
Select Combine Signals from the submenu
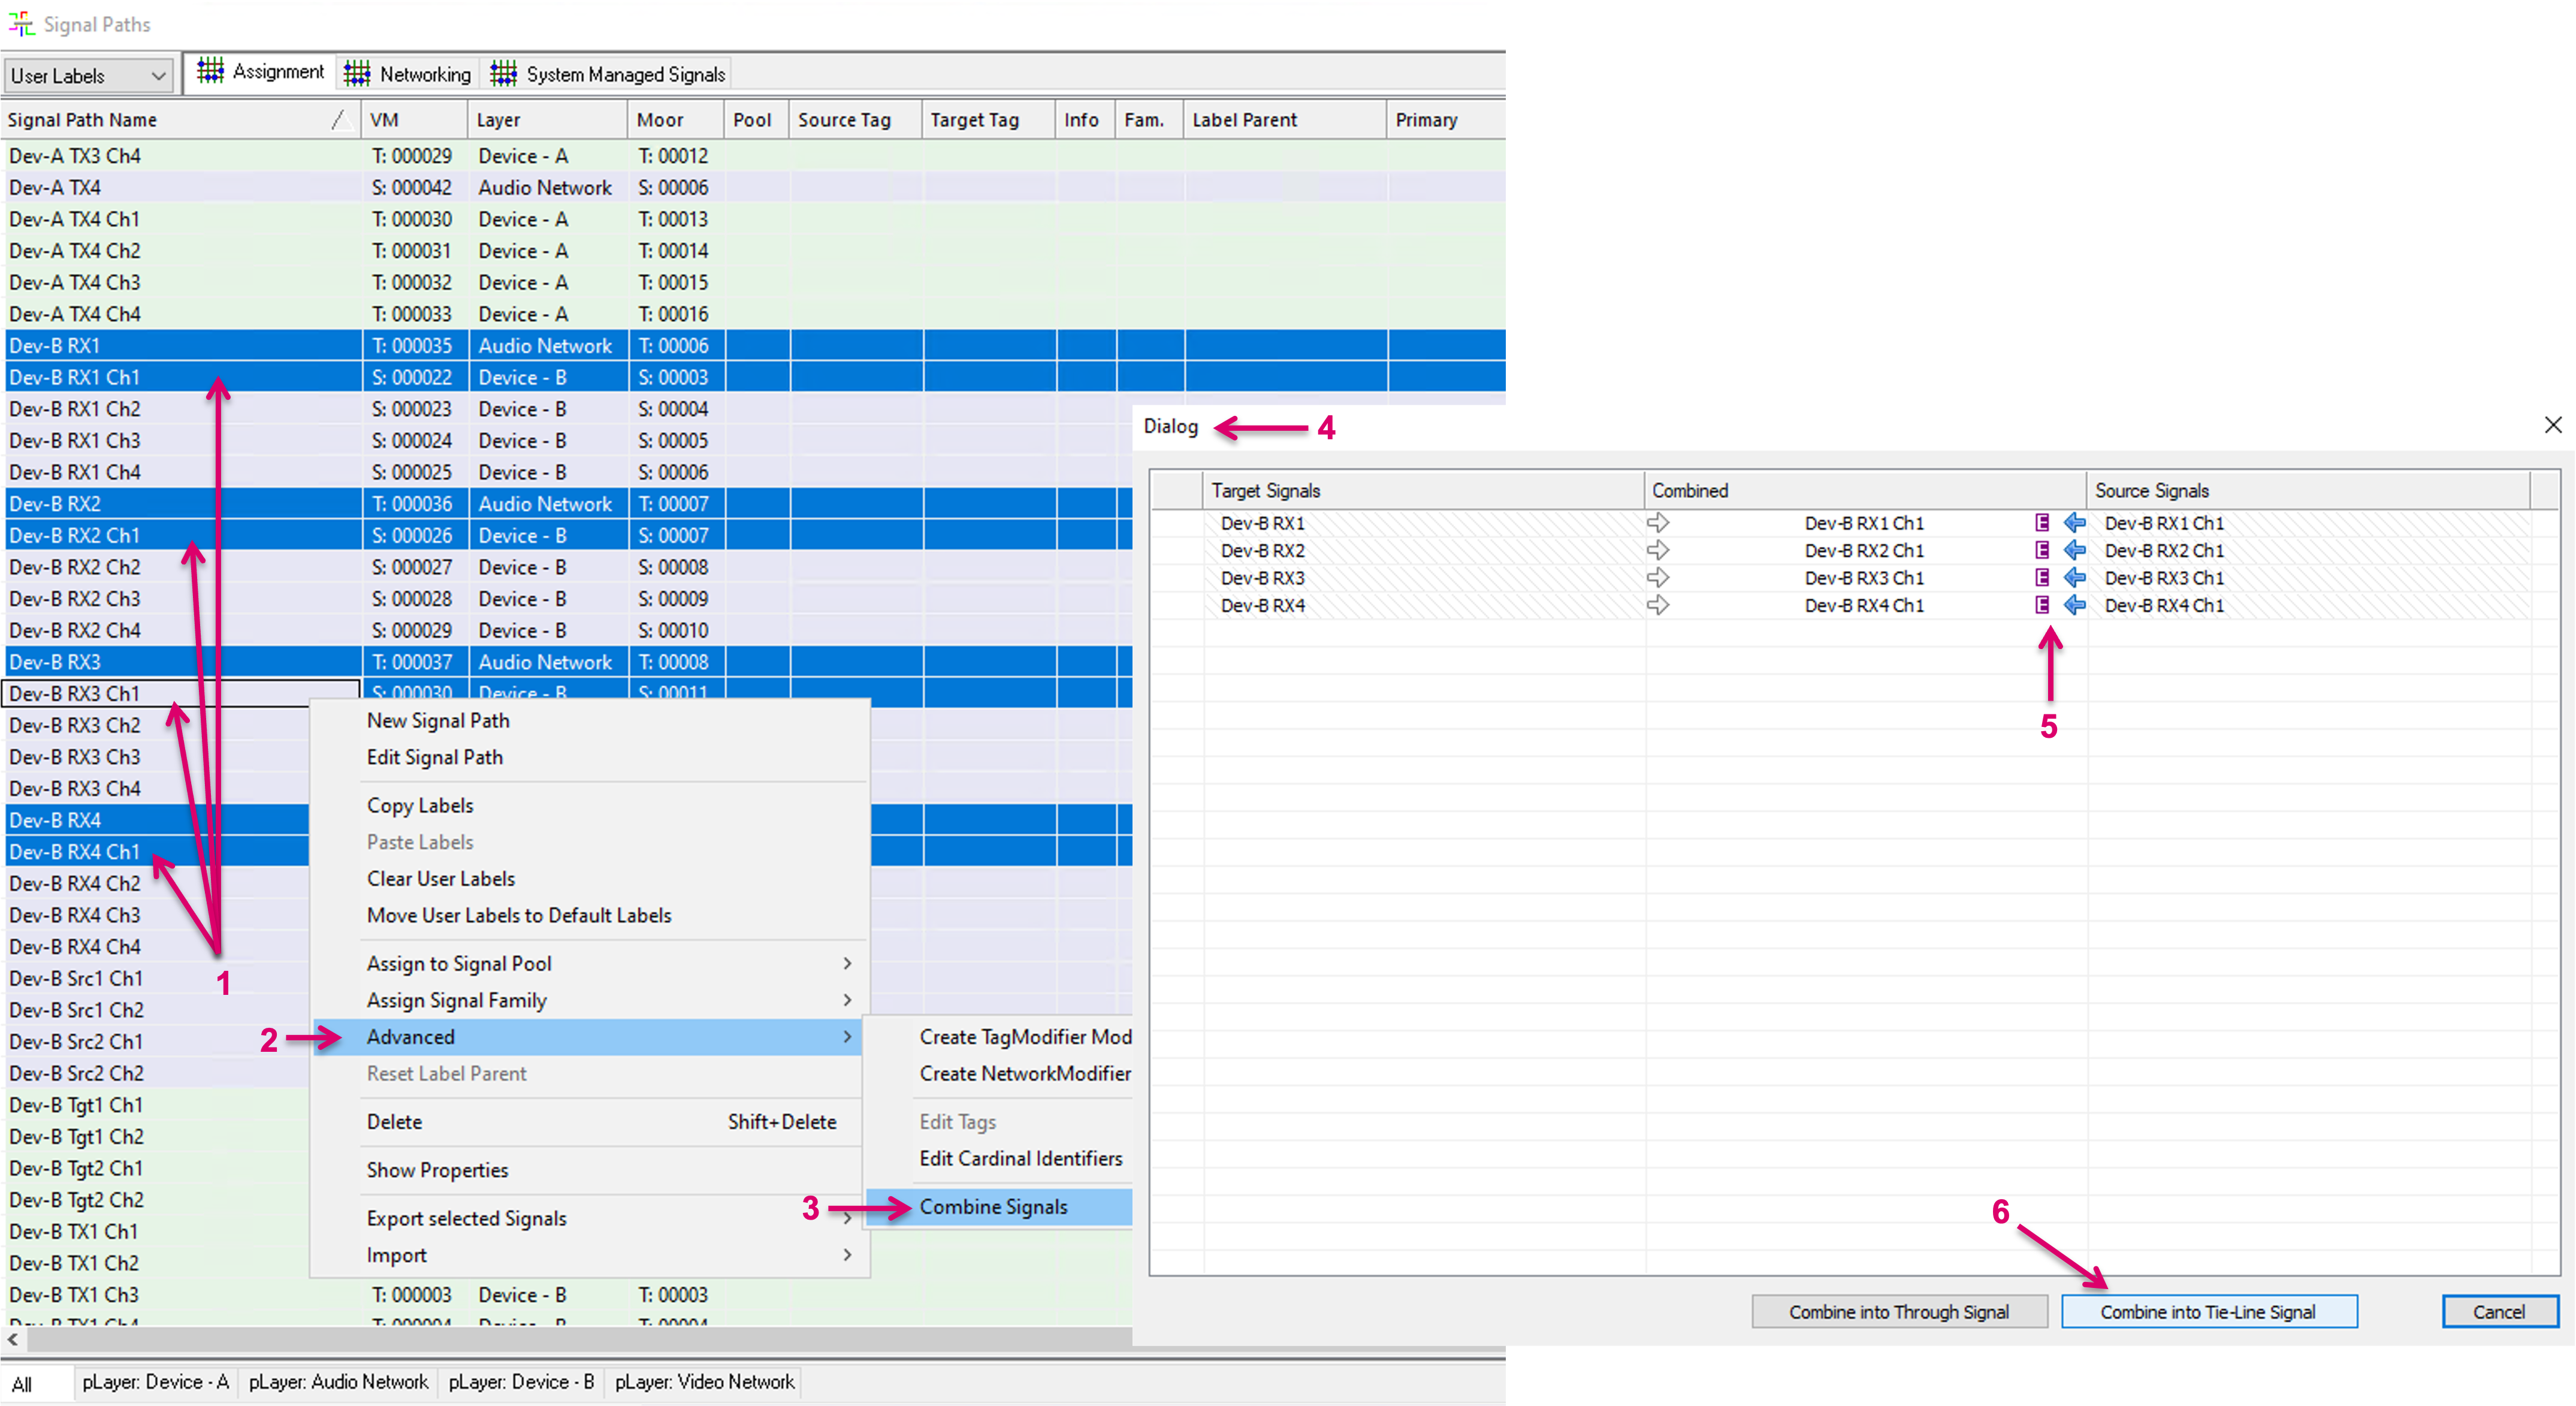[993, 1207]
